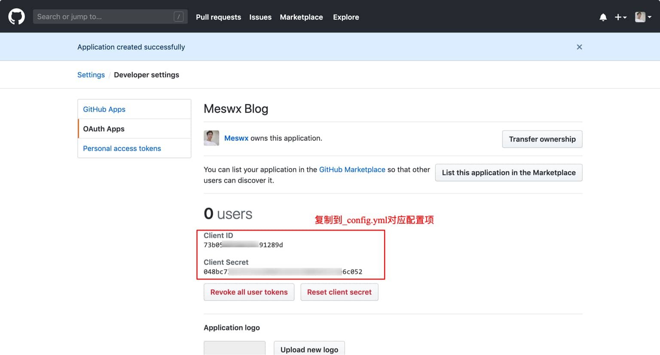The image size is (660, 355).
Task: Dismiss the 'Application created successfully' banner
Action: coord(579,47)
